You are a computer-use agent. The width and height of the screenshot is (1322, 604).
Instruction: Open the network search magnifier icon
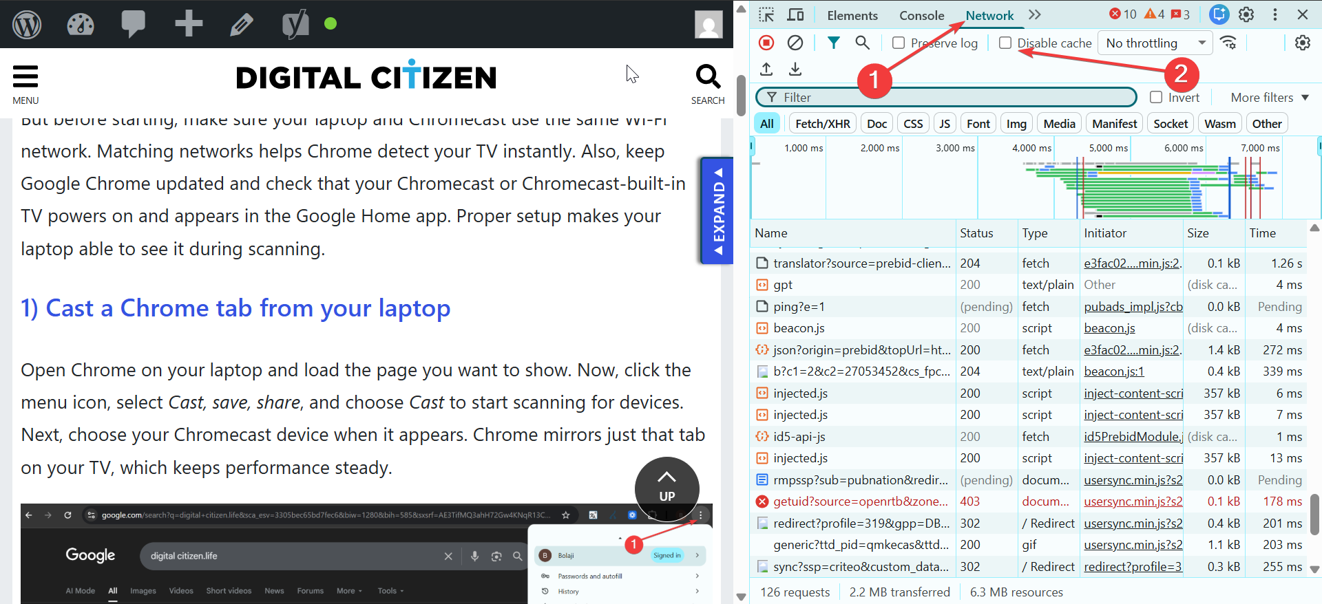862,43
